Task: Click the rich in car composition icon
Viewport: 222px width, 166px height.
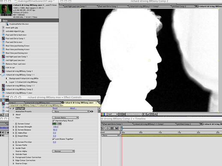Action: [3, 68]
